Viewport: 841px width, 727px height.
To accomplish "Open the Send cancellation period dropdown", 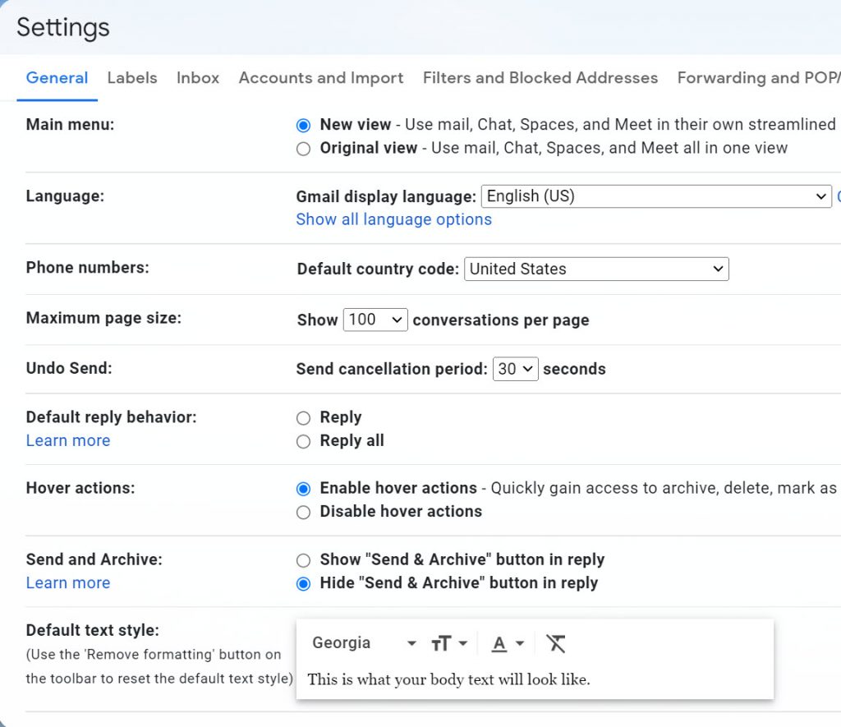I will coord(515,369).
